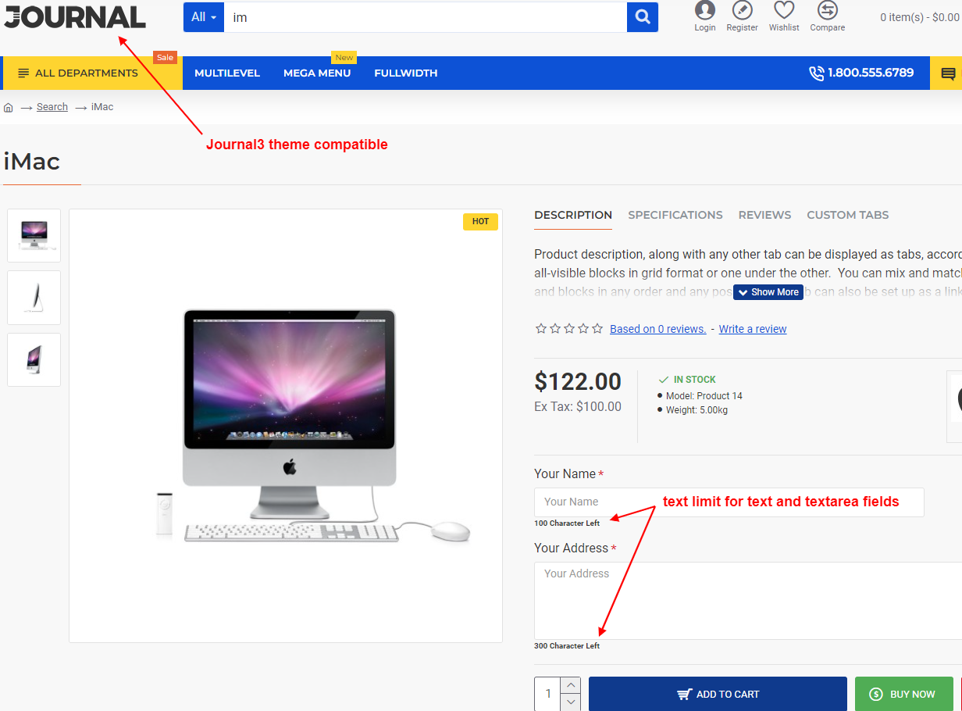Increase quantity with the up arrow
This screenshot has width=962, height=711.
point(571,685)
